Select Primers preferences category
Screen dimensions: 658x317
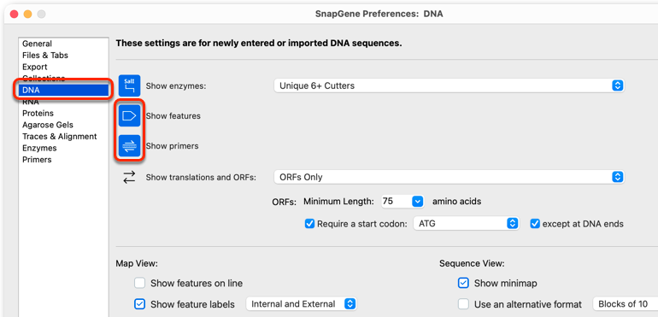(64, 160)
